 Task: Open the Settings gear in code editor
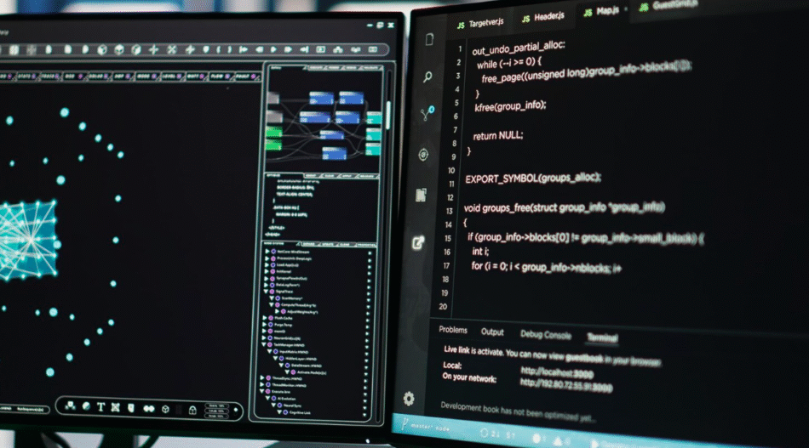(x=409, y=399)
